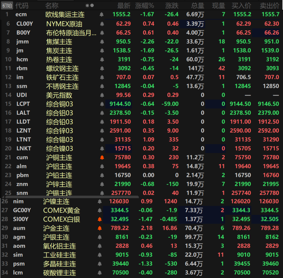Click the bell icon for 多晶硅主连
Image resolution: width=283 pixels, height=278 pixels.
pyautogui.click(x=100, y=264)
